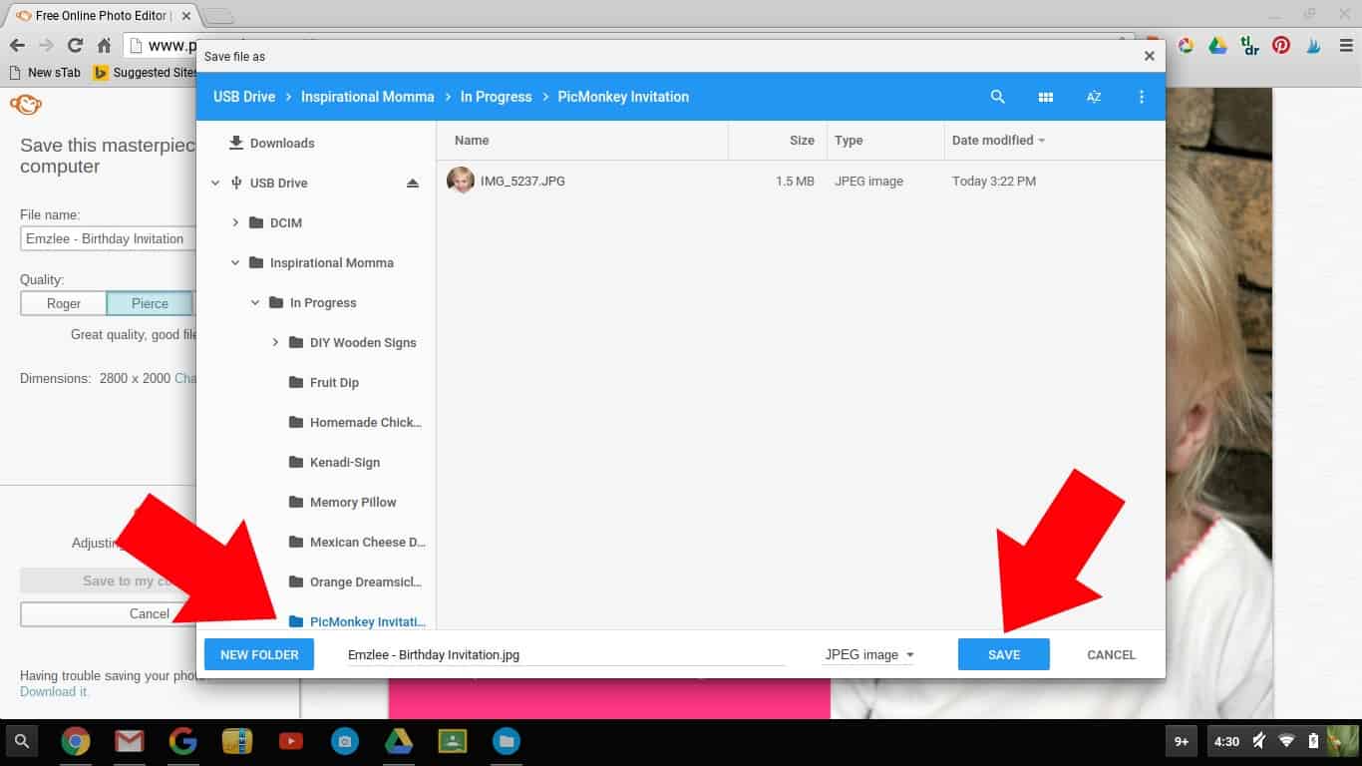Click the file name field in dialog

coord(563,655)
